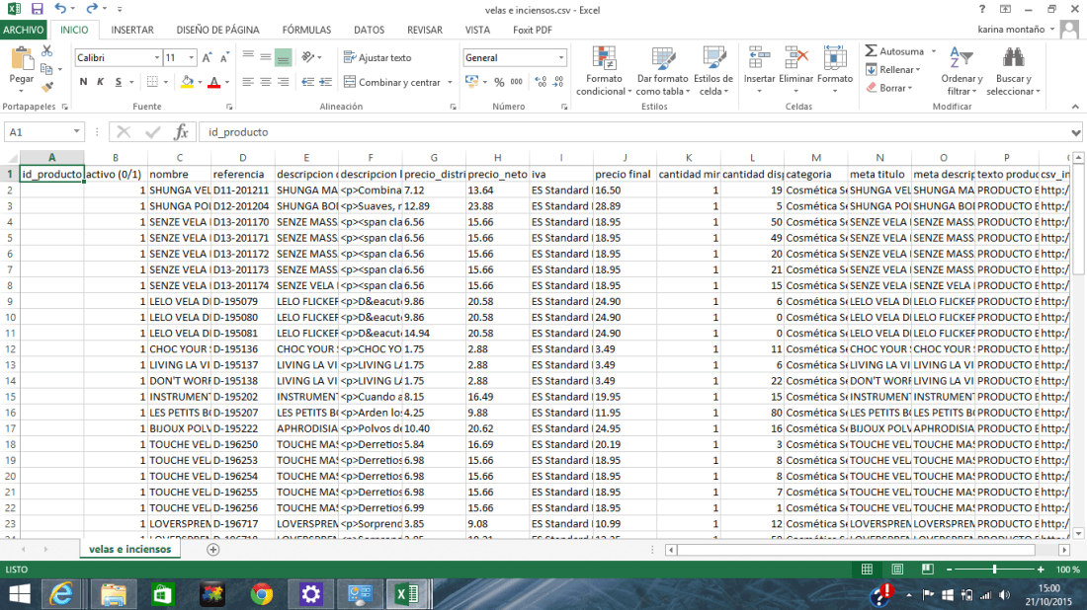Screen dimensions: 1087x610
Task: Click the Autosuma button
Action: coord(894,51)
